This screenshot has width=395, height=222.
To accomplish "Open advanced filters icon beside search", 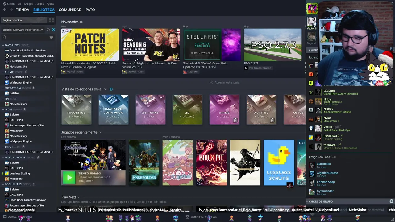I will point(51,37).
